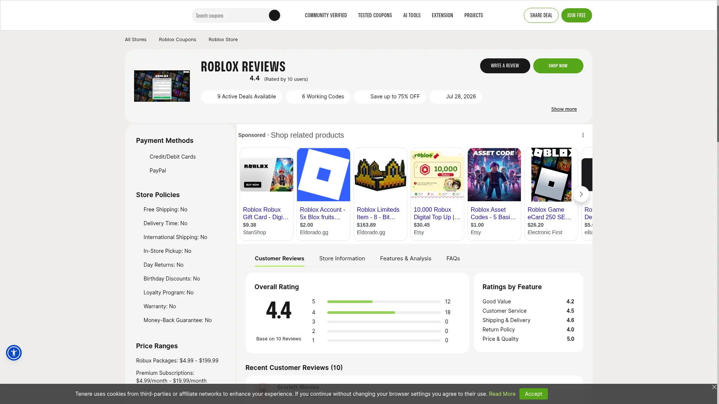Click 9 Active Deals Available badge
The image size is (719, 404).
pos(241,97)
